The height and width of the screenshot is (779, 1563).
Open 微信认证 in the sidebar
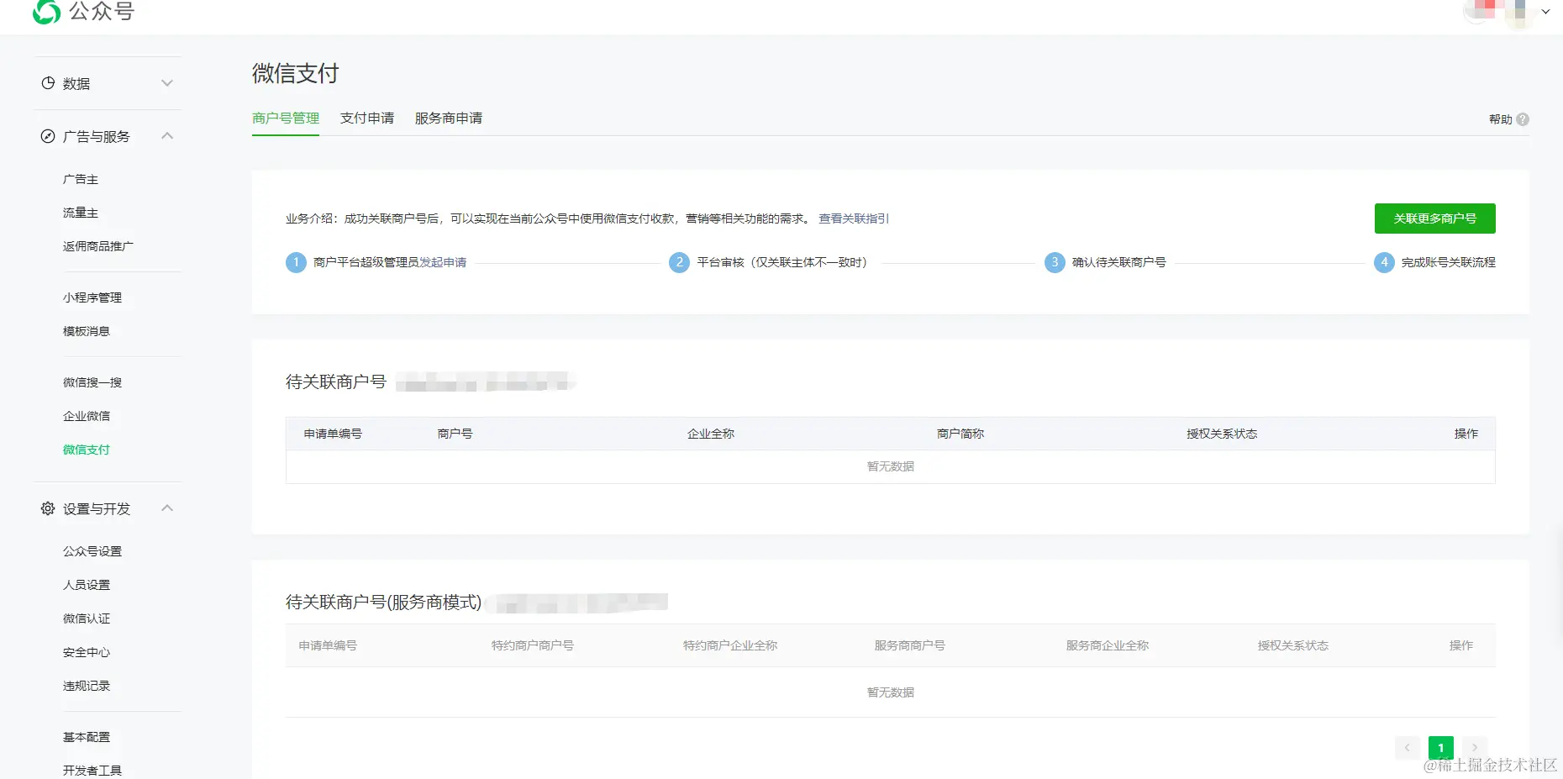coord(87,618)
